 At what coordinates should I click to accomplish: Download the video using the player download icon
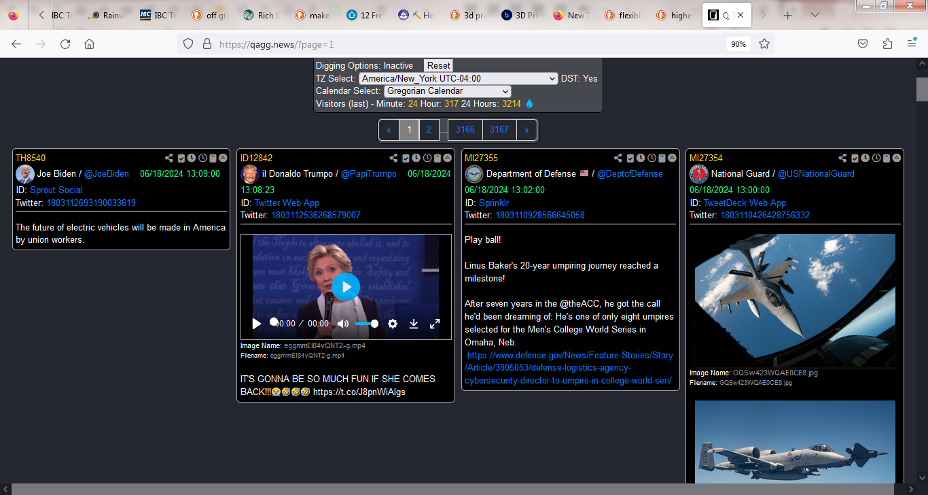(x=414, y=324)
